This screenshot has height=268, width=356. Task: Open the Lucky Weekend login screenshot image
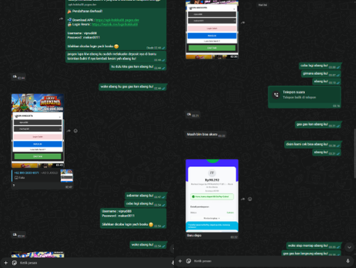(x=38, y=130)
